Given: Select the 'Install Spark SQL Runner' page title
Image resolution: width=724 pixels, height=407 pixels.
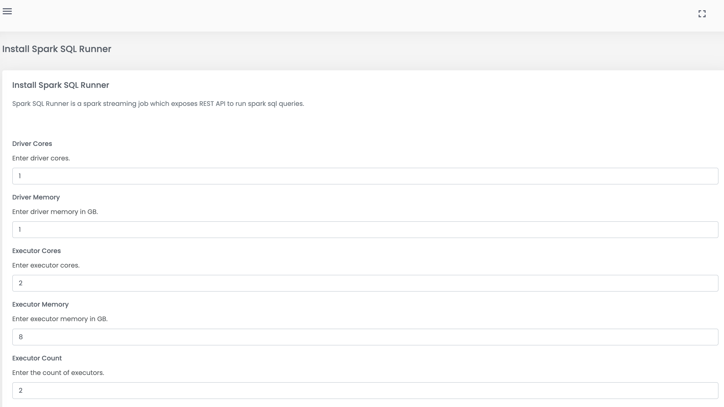Looking at the screenshot, I should (x=57, y=49).
